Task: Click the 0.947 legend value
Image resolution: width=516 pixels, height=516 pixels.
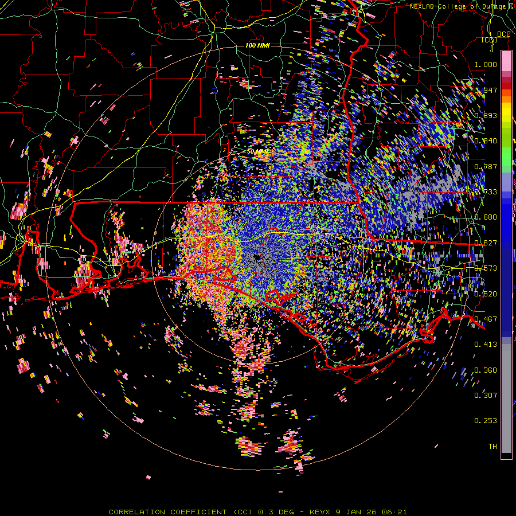Action: click(x=486, y=90)
